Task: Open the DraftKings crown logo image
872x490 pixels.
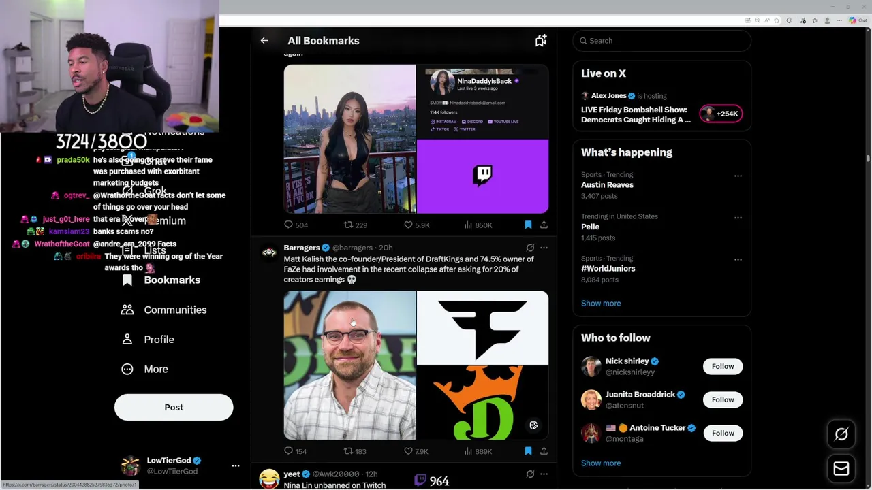Action: click(x=482, y=403)
